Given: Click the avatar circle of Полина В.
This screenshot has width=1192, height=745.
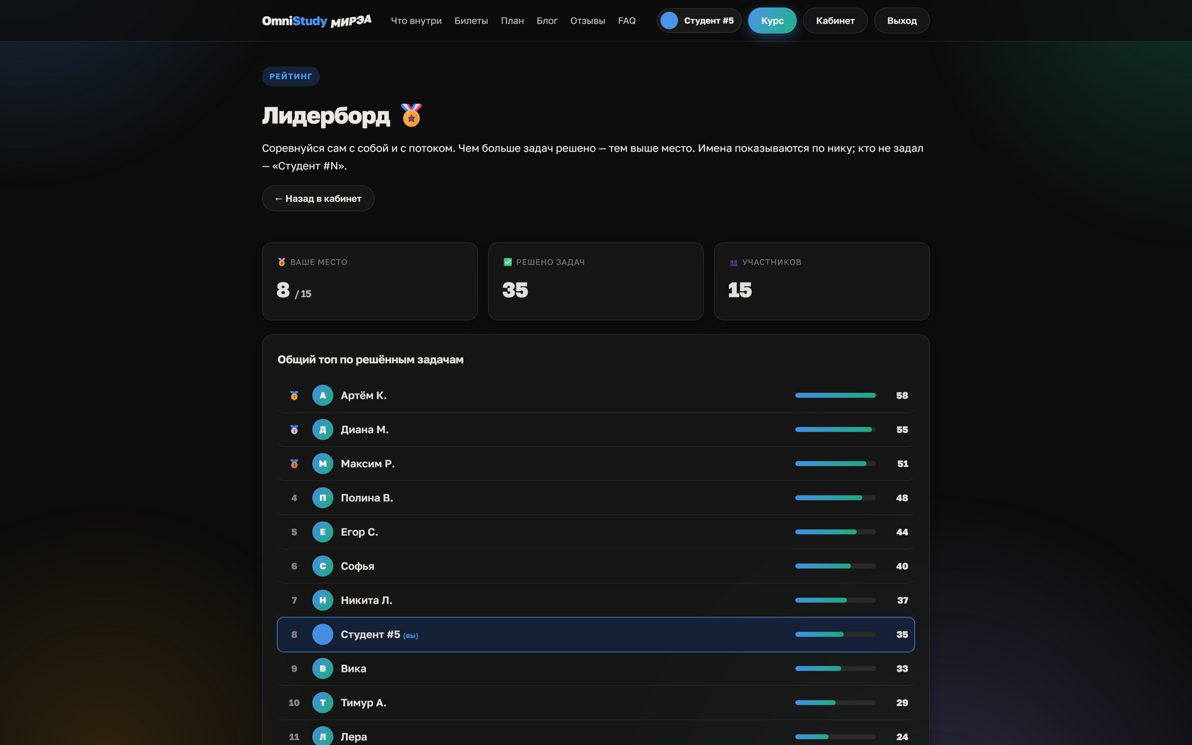Looking at the screenshot, I should click(x=323, y=498).
